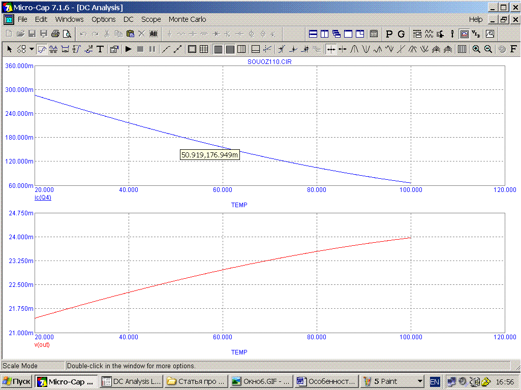Screen dimensions: 521x390
Task: Click the F font button icon
Action: coord(513,49)
